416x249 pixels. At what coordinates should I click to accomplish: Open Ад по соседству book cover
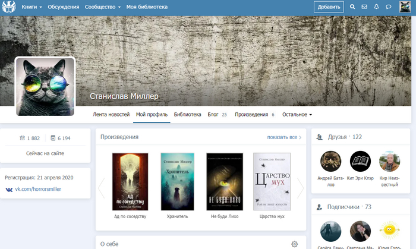tap(130, 182)
